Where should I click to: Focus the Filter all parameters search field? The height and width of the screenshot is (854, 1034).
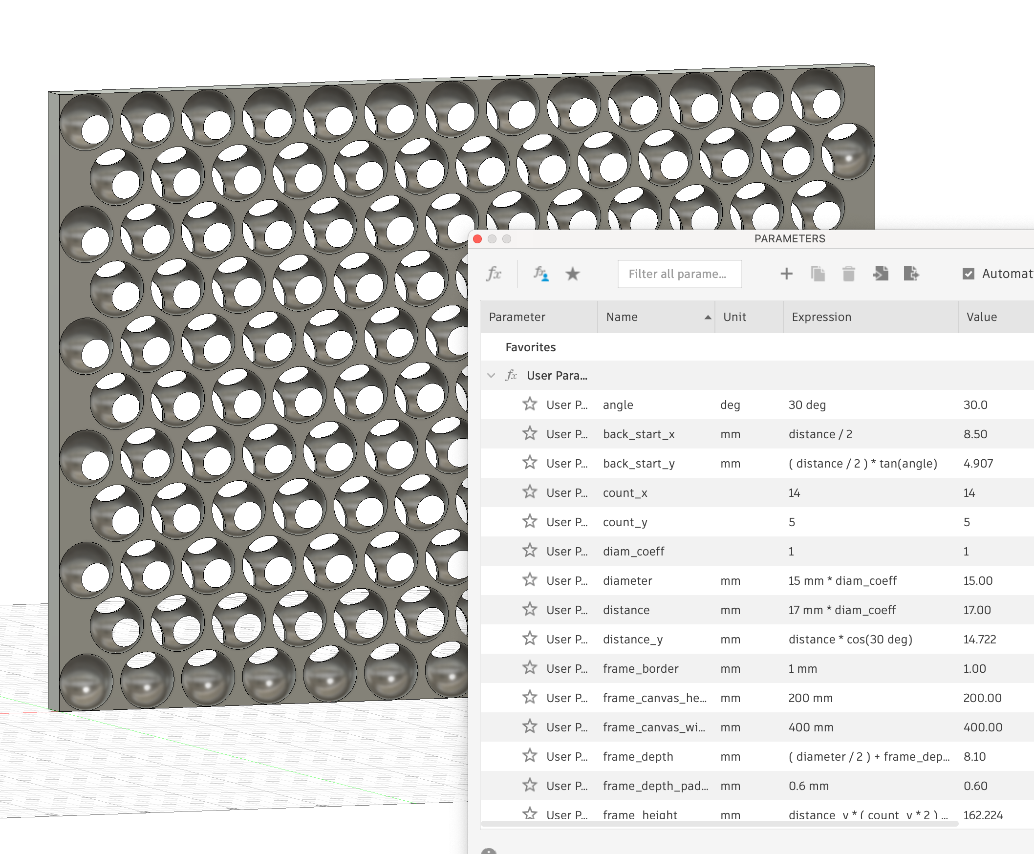point(679,274)
